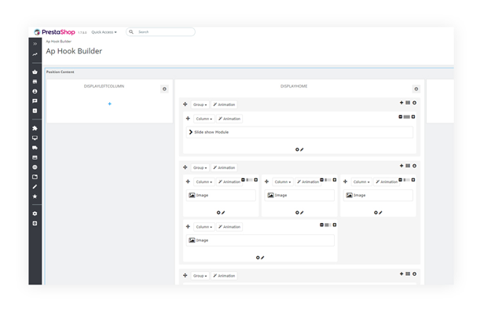Open the star icon in sidebar

(x=35, y=196)
